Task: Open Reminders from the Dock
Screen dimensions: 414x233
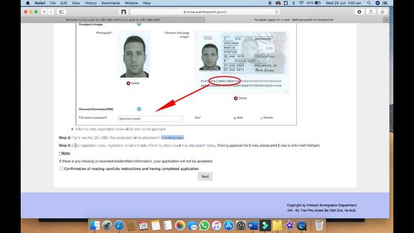Action: [168, 226]
